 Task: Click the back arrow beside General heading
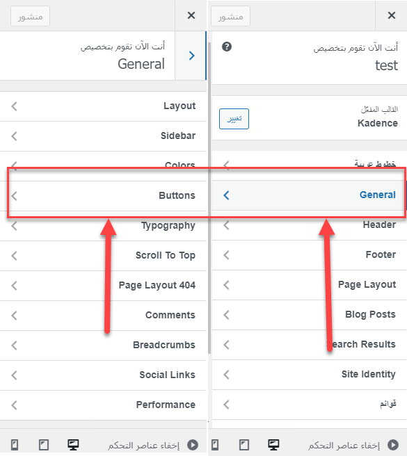click(x=191, y=56)
